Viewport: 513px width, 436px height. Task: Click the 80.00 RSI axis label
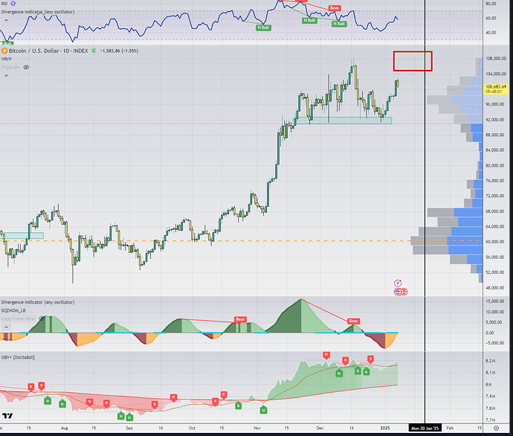coord(491,4)
